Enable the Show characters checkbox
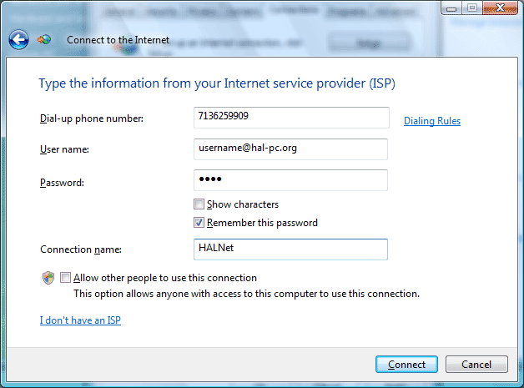This screenshot has width=524, height=388. click(x=199, y=204)
